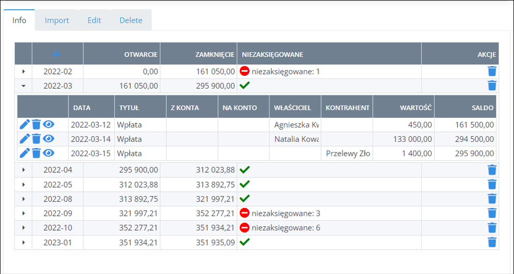
Task: Open the Edit tab
Action: pyautogui.click(x=94, y=20)
